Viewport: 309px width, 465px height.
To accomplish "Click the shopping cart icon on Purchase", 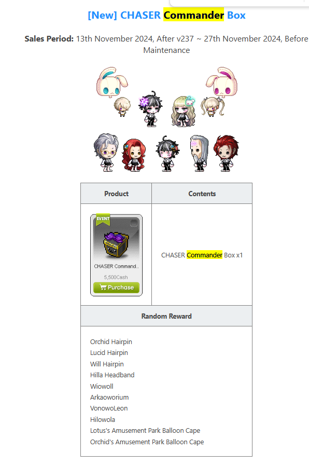I will pyautogui.click(x=103, y=287).
